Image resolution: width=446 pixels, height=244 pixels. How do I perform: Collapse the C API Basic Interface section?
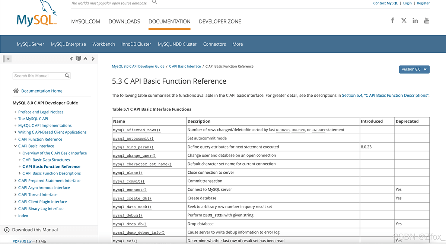[15, 146]
